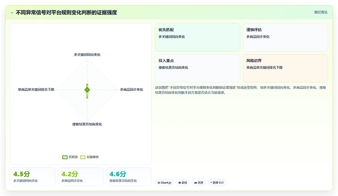Image resolution: width=338 pixels, height=196 pixels.
Task: Click the 表格 chip icon
Action: tap(180, 183)
